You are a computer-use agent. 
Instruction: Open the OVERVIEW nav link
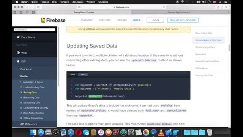tap(87, 20)
